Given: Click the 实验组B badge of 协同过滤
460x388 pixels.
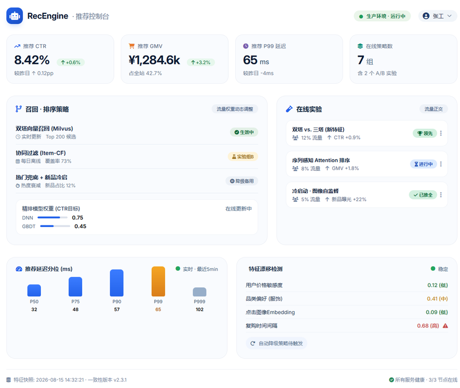Looking at the screenshot, I should click(x=243, y=156).
